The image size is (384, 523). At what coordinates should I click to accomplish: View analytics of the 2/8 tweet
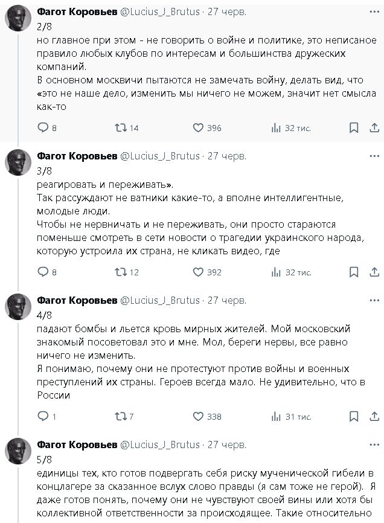(275, 127)
